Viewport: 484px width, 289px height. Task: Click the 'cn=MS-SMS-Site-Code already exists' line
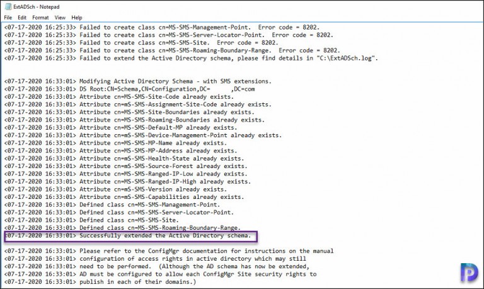point(119,97)
